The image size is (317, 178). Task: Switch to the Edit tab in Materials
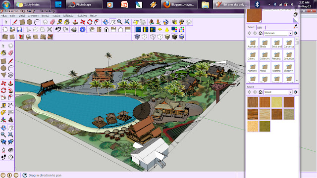pos(260,28)
